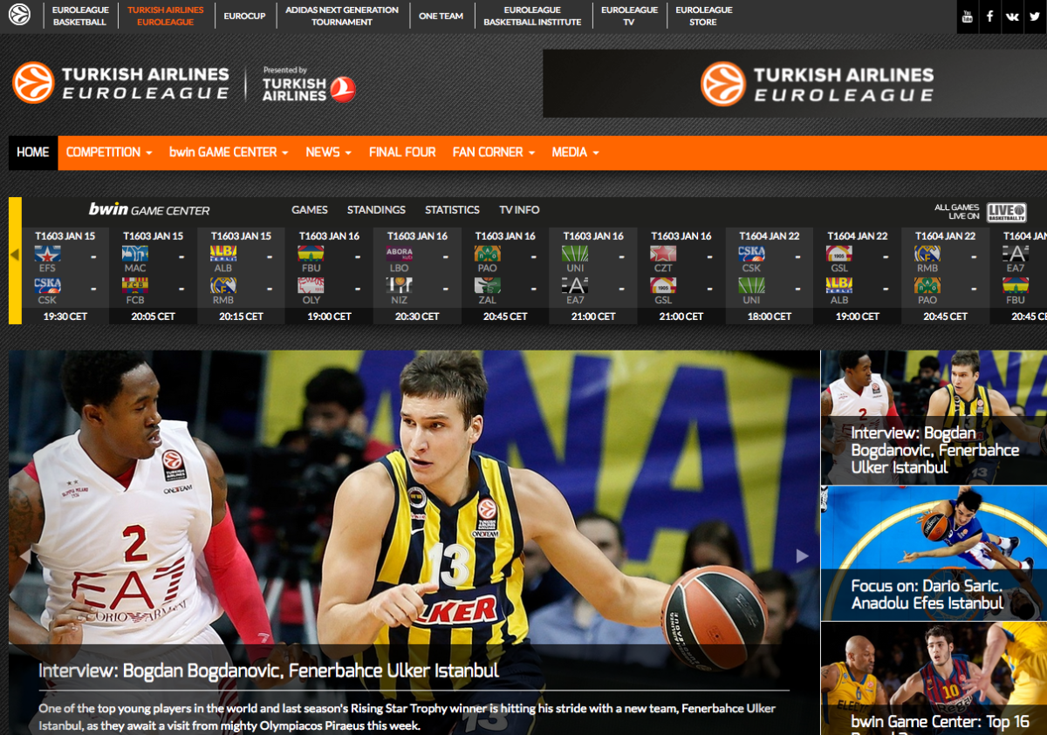1047x735 pixels.
Task: Click the Turkish Airlines Euroleague banner ad
Action: pyautogui.click(x=795, y=84)
